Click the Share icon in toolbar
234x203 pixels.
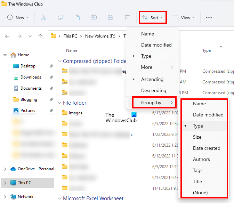click(x=111, y=17)
